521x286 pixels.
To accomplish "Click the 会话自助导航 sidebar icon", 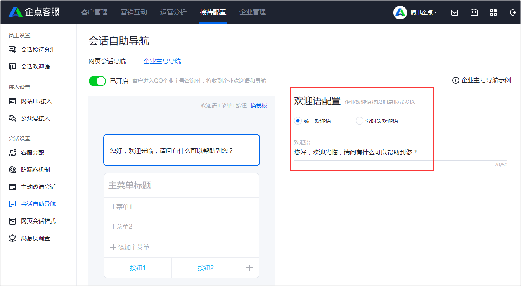I will [x=12, y=204].
